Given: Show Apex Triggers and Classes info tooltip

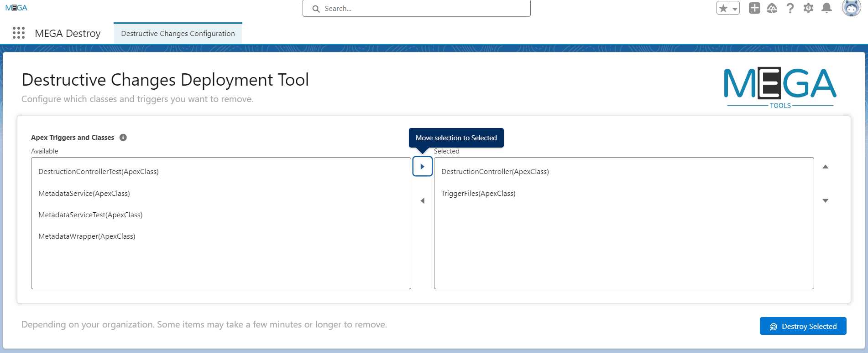Looking at the screenshot, I should click(123, 138).
